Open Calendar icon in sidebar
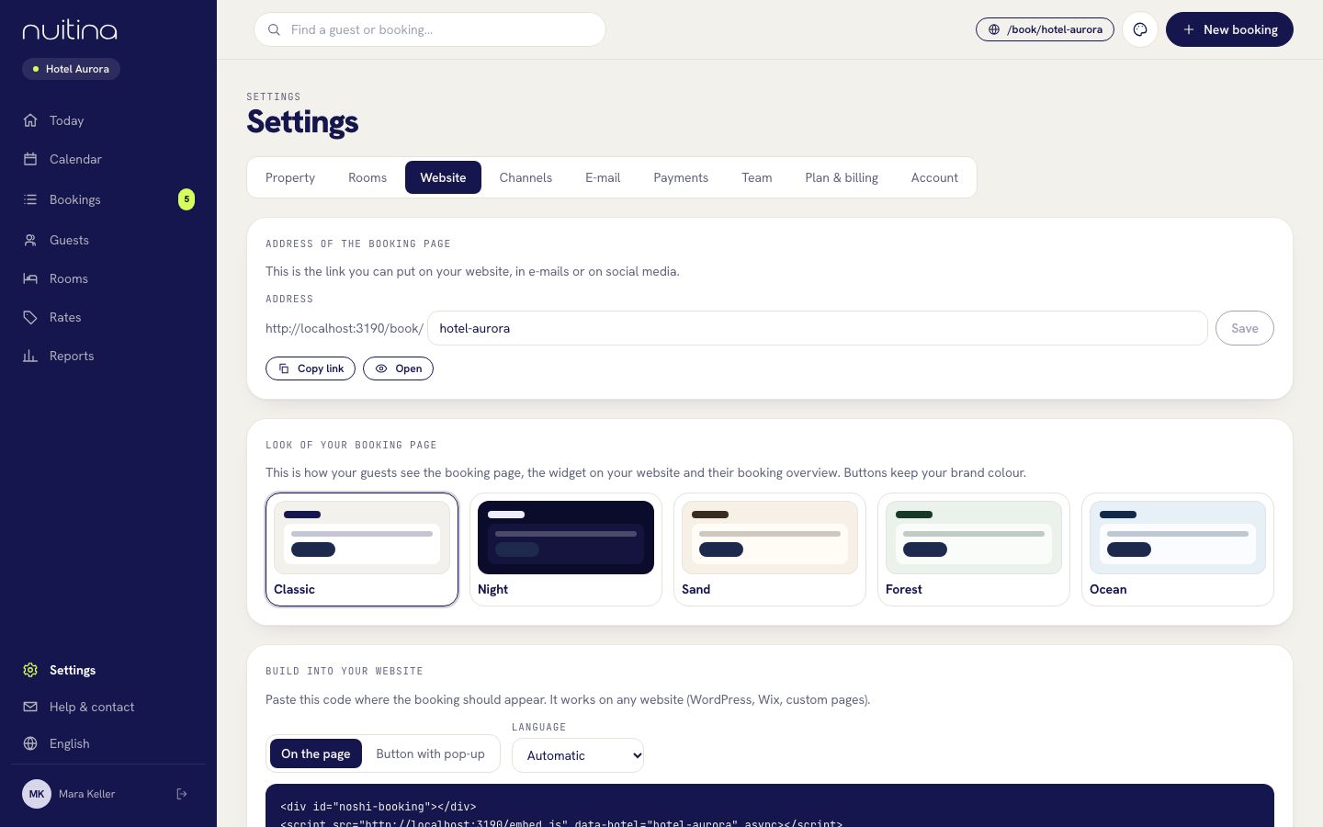This screenshot has height=827, width=1323. (x=30, y=159)
